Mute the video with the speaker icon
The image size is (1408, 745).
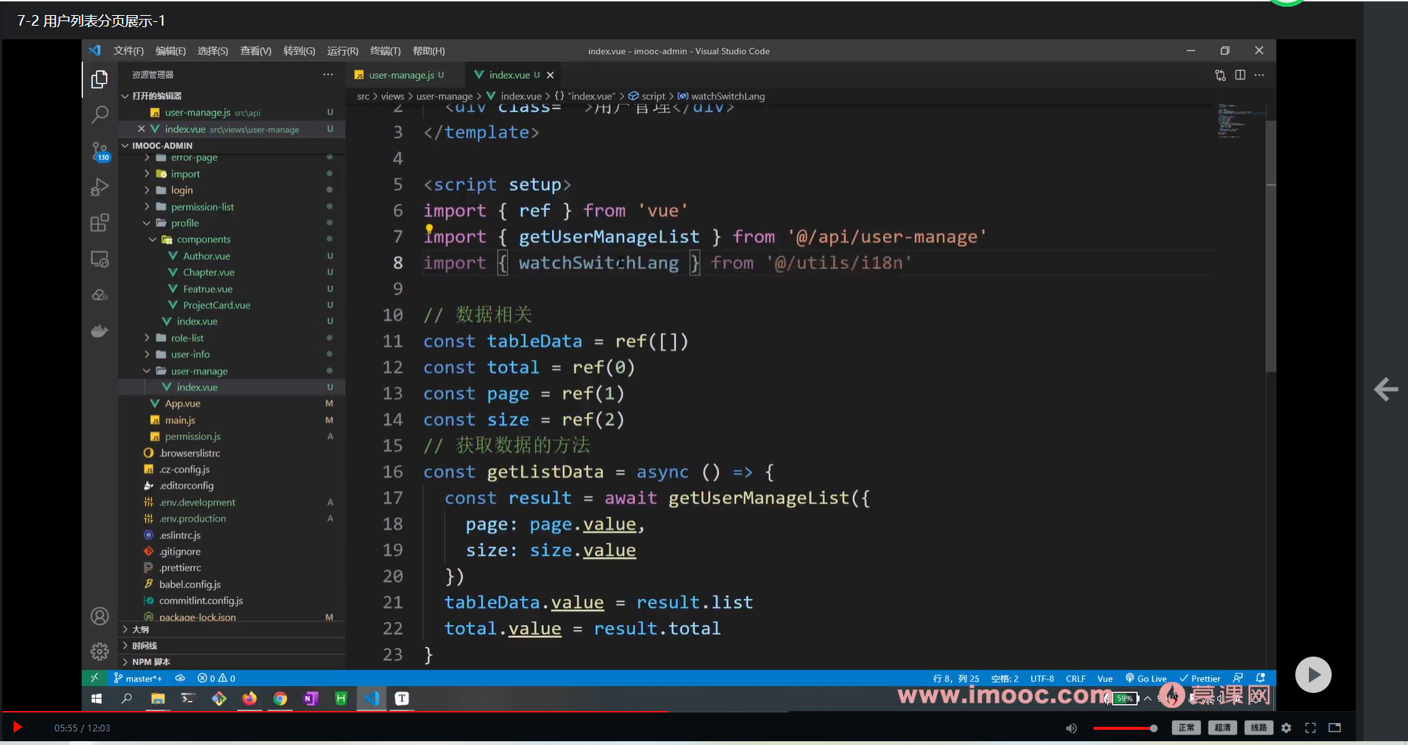click(1071, 728)
